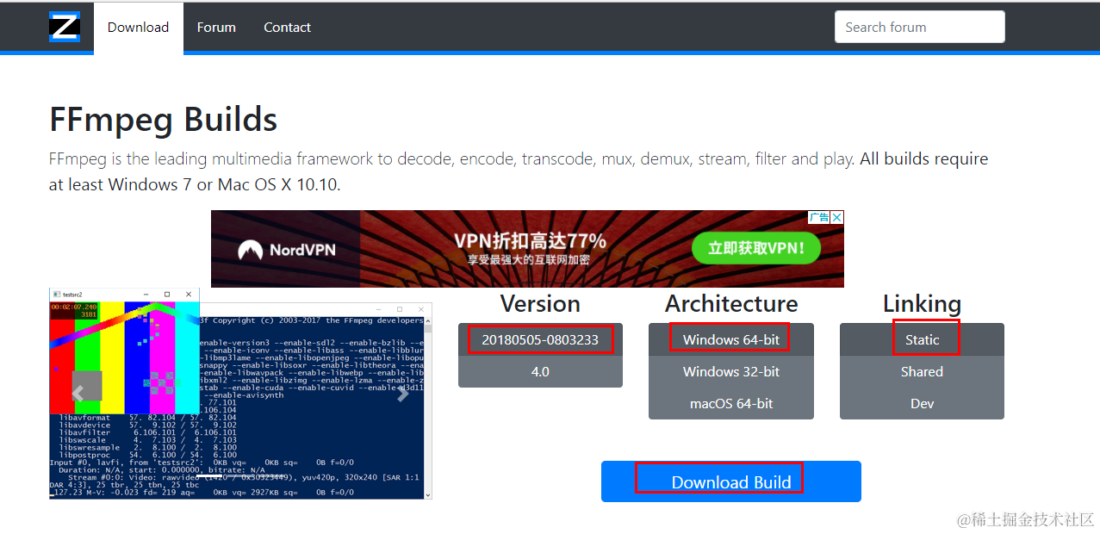Screen dimensions: 1100x534
Task: Select version 4.0 option
Action: pyautogui.click(x=540, y=372)
